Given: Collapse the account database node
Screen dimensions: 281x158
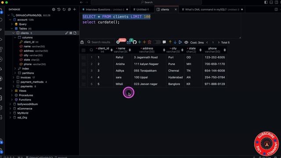Looking at the screenshot, I should pos(10,20).
